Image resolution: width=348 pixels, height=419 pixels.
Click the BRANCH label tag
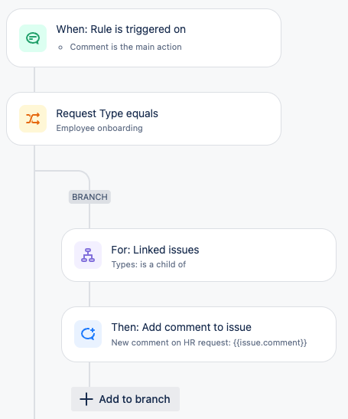pos(89,197)
